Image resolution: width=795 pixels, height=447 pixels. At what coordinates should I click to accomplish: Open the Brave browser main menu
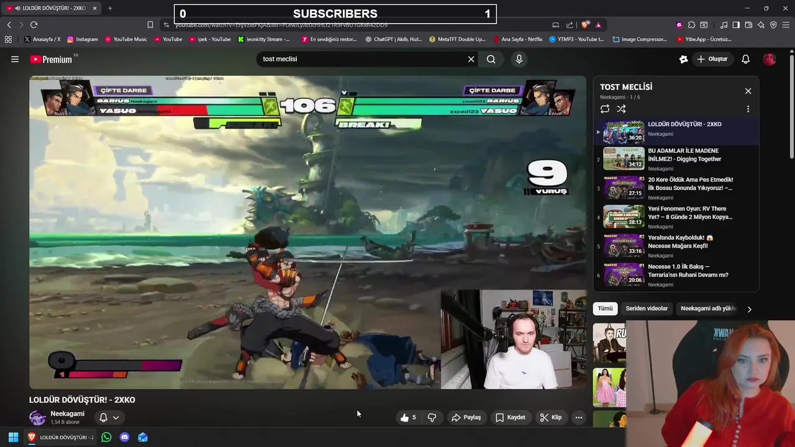pos(786,25)
